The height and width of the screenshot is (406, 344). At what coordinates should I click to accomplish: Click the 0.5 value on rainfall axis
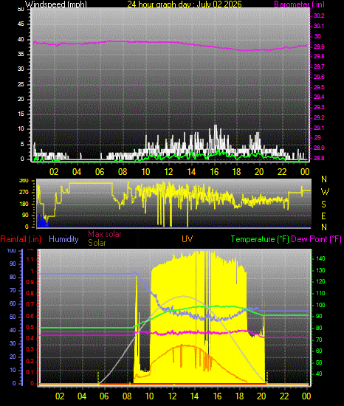pos(30,327)
